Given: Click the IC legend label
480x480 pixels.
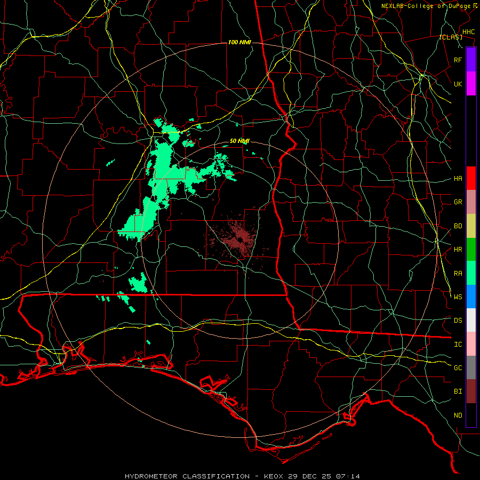Looking at the screenshot, I should click(458, 345).
